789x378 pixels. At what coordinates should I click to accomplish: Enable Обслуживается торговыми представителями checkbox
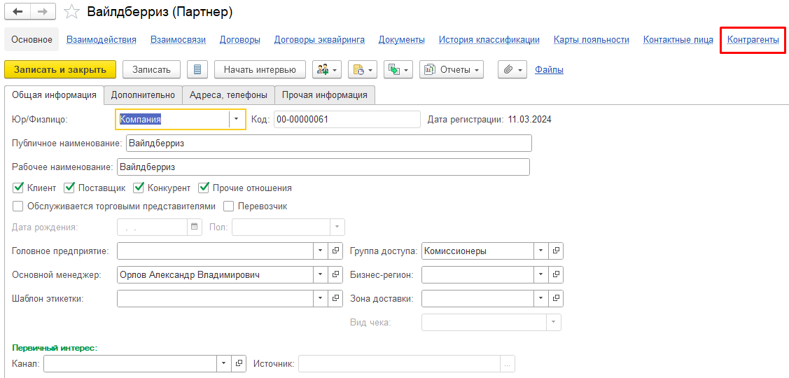click(x=19, y=206)
